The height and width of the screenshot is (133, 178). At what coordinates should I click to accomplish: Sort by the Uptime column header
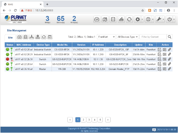139,45
